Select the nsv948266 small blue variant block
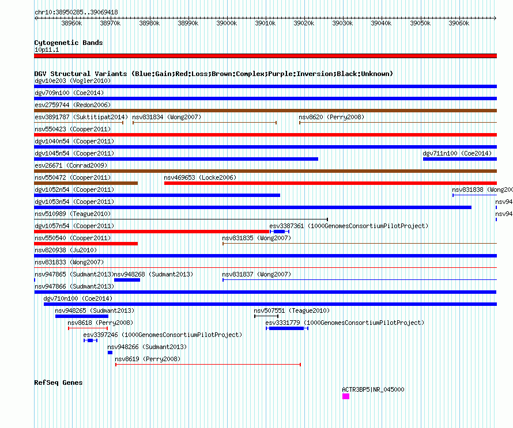 [x=110, y=353]
